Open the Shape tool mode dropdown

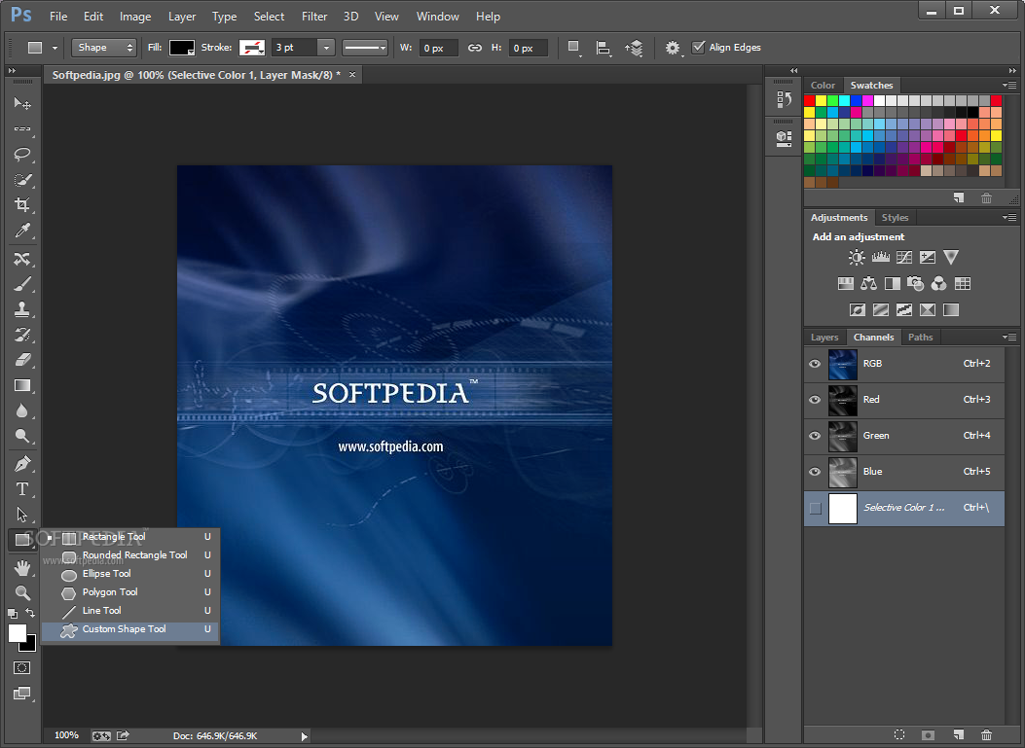103,48
